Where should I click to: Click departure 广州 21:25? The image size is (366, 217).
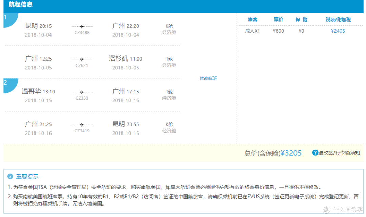click(38, 124)
